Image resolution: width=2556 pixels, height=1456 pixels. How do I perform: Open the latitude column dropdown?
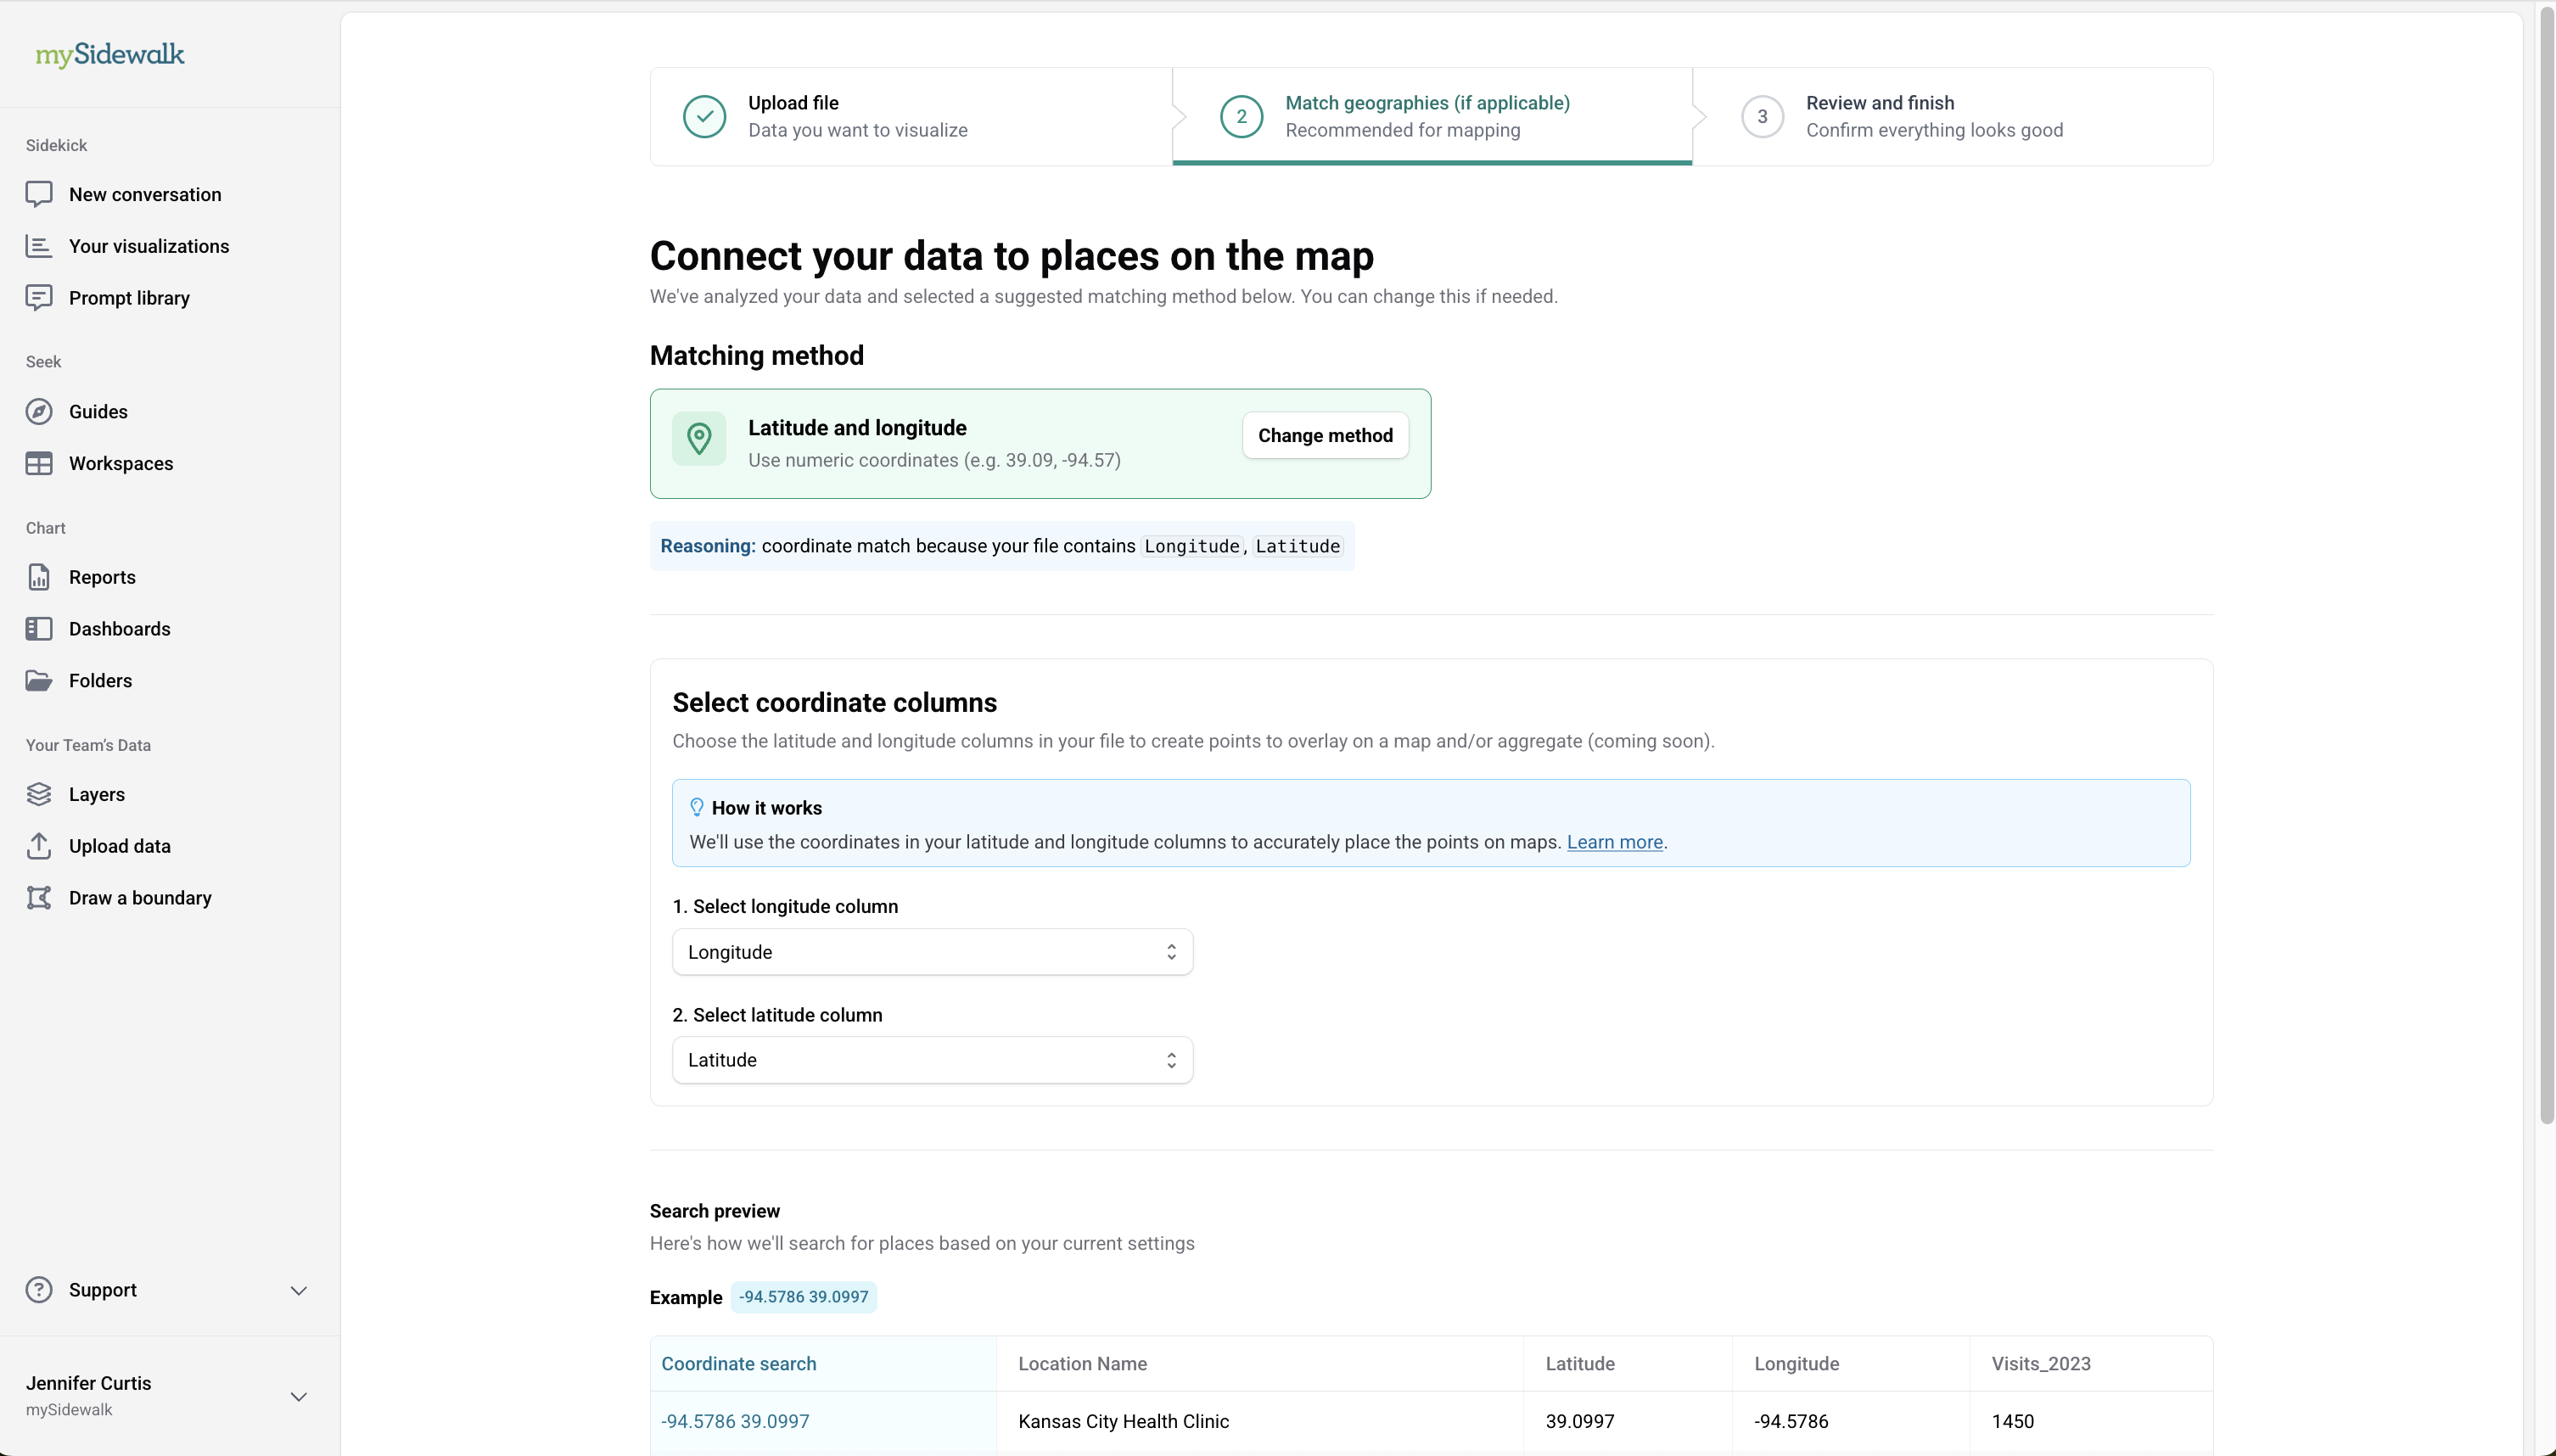coord(931,1060)
